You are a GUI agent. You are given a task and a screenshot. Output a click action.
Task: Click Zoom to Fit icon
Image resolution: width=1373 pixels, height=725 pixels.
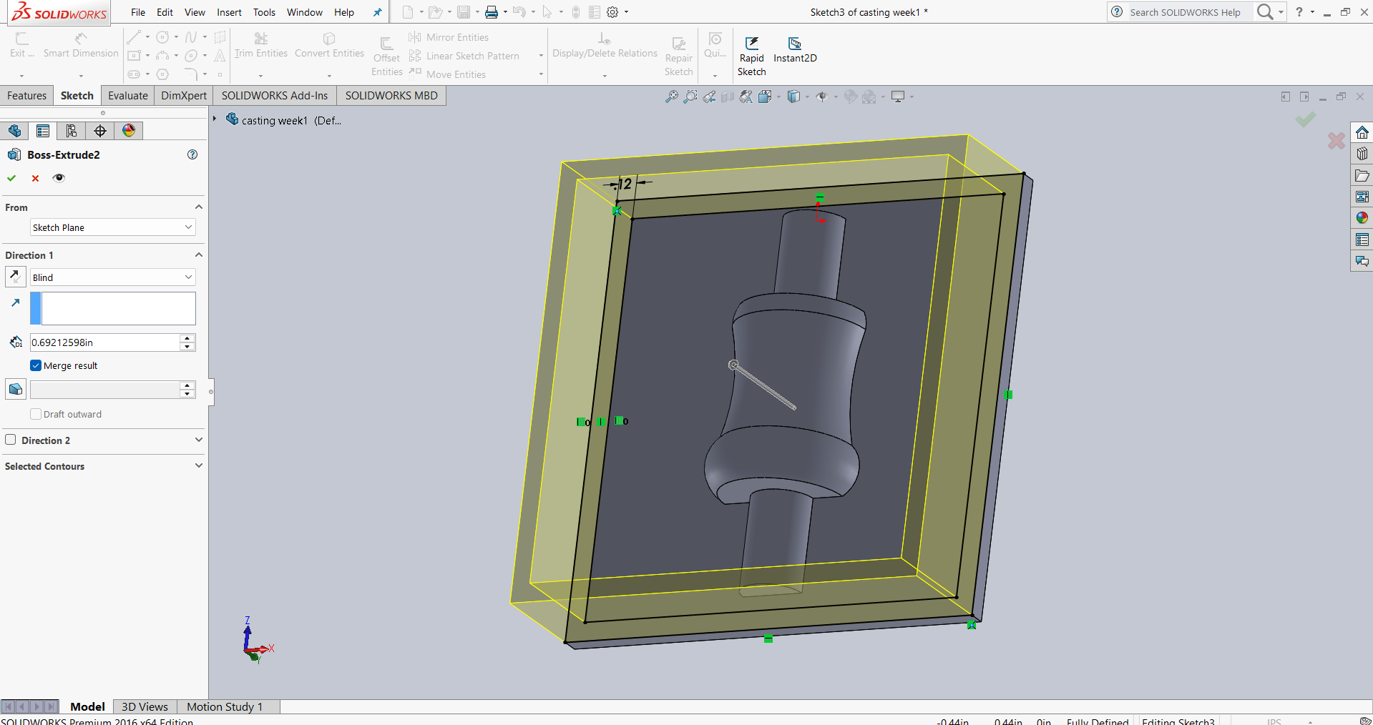(671, 97)
